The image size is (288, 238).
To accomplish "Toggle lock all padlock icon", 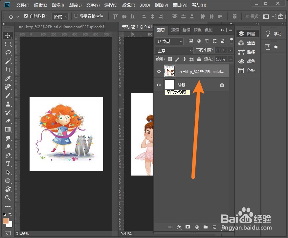I will click(199, 59).
